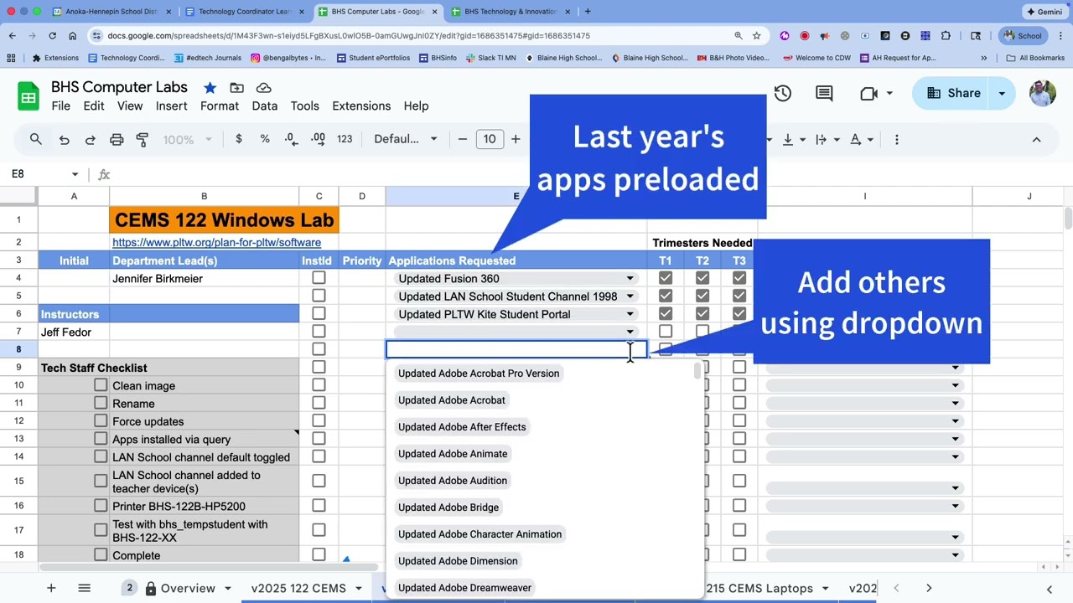Viewport: 1073px width, 603px height.
Task: Increase font size with plus button
Action: point(516,139)
